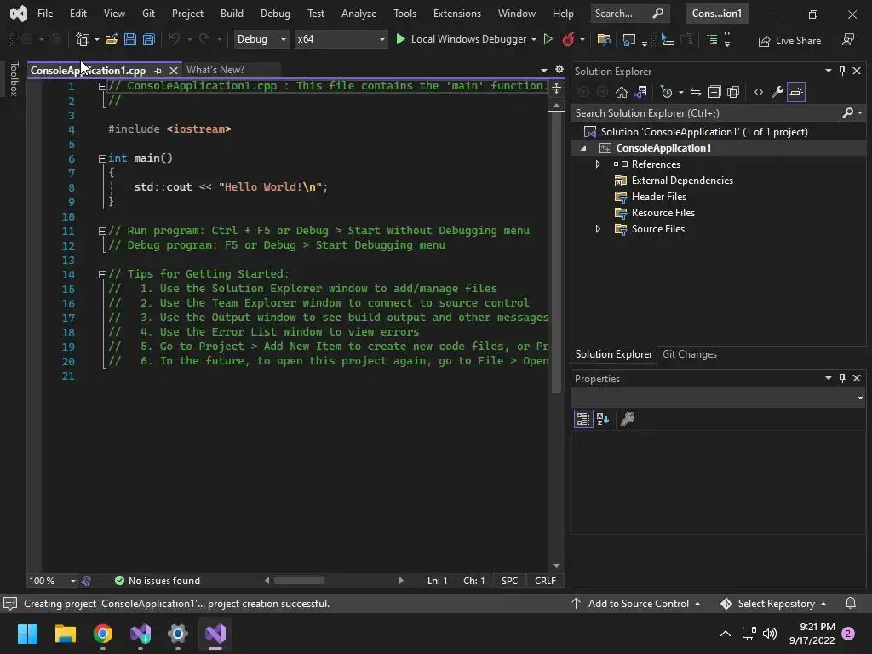Click the Hot Reload flame icon

pyautogui.click(x=568, y=39)
